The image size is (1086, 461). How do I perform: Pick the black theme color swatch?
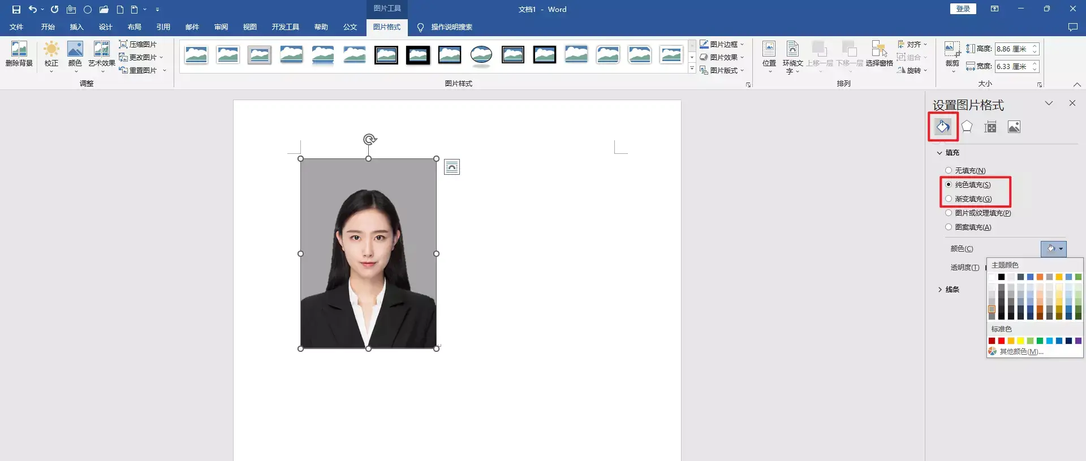[1001, 277]
